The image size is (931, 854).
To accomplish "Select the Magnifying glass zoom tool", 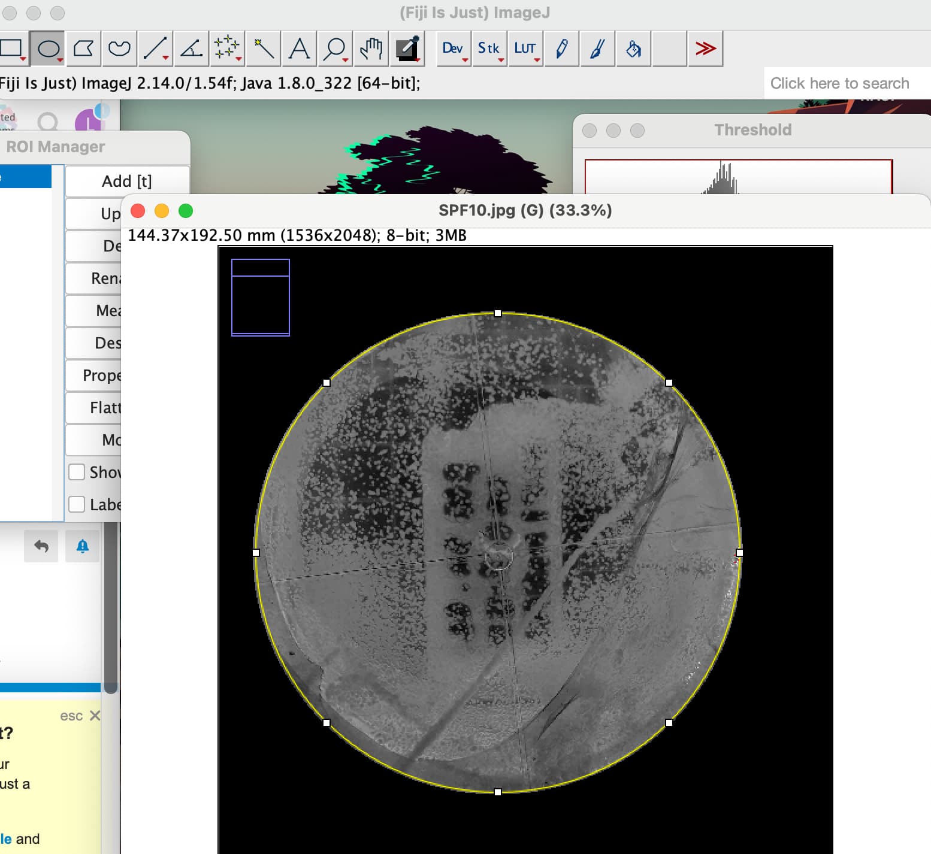I will 334,48.
